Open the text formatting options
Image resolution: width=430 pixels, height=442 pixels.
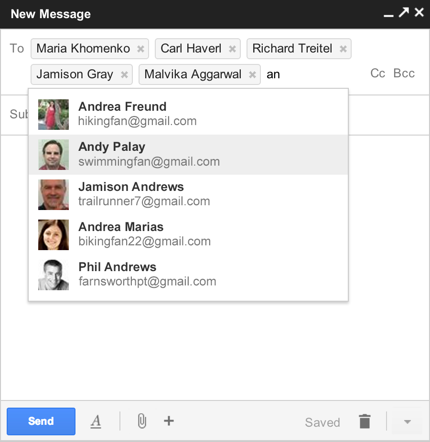tap(96, 421)
